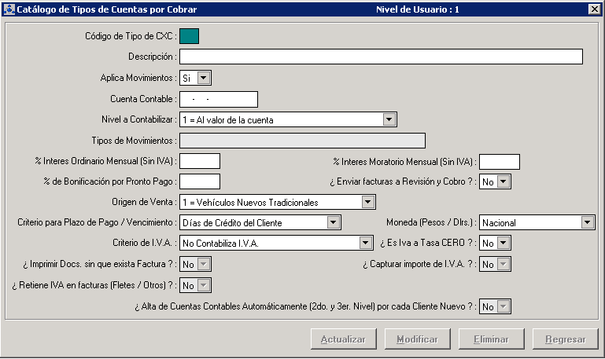Click the window icon in the title bar

click(9, 9)
